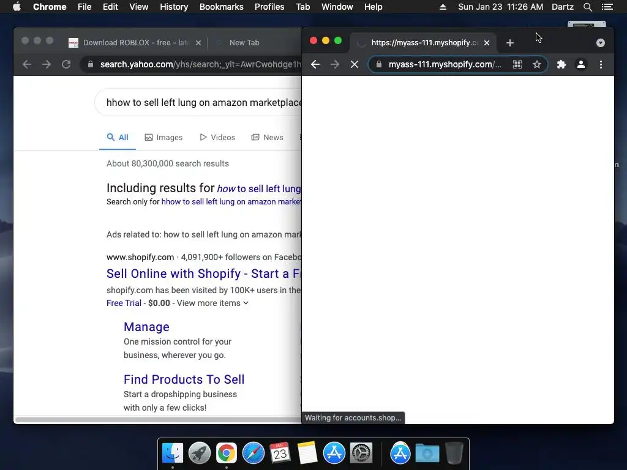Open Spotlight search in menu bar
Viewport: 627px width, 470px height.
click(x=587, y=7)
